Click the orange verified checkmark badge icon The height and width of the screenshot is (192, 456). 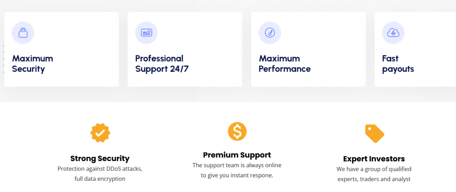(100, 133)
